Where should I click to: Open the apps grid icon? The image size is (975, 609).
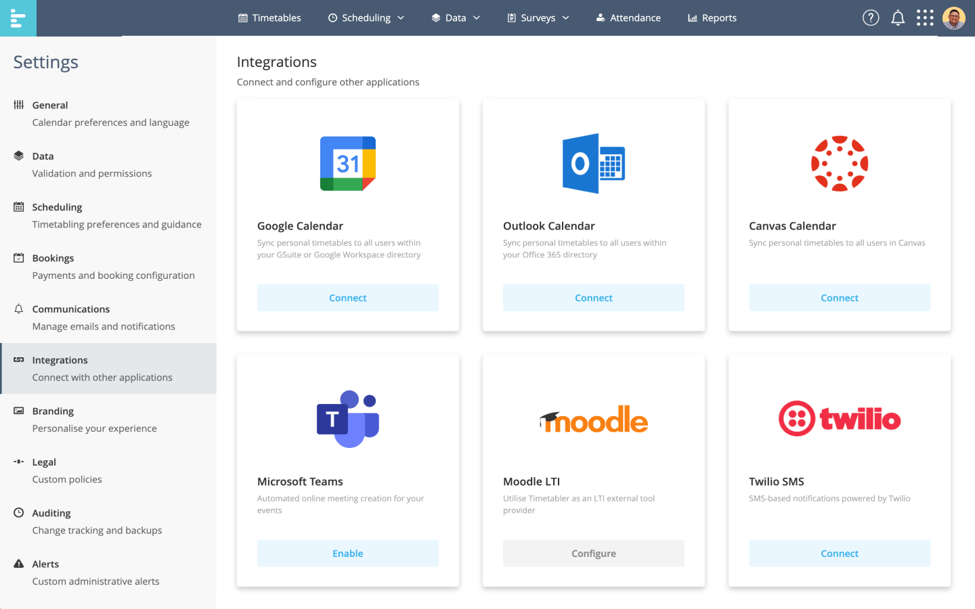(x=925, y=18)
